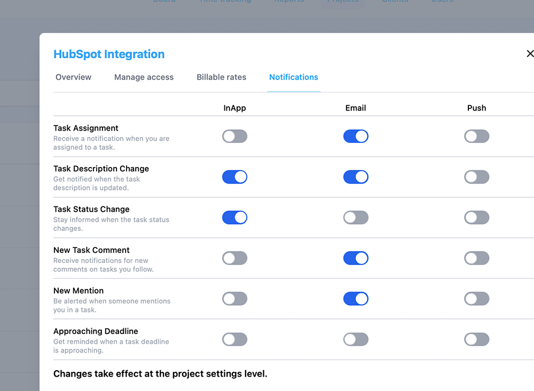Switch off InApp for Task Status Change
Screen dimensions: 534x391
coord(234,218)
